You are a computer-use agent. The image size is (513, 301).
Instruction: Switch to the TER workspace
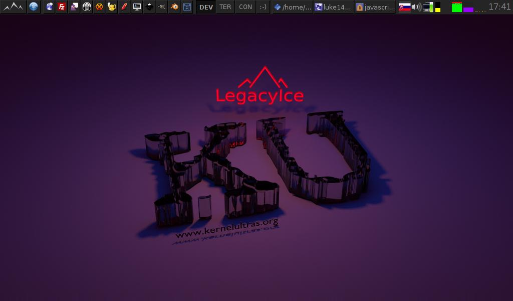225,7
